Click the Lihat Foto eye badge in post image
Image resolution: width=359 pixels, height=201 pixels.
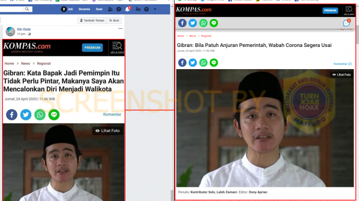pos(107,131)
